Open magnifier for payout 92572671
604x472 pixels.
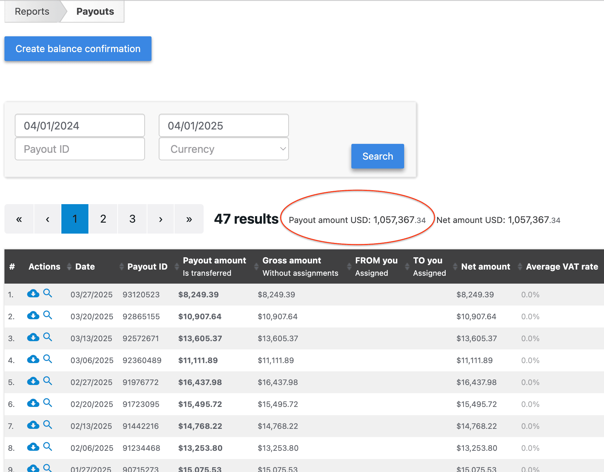[x=48, y=337]
